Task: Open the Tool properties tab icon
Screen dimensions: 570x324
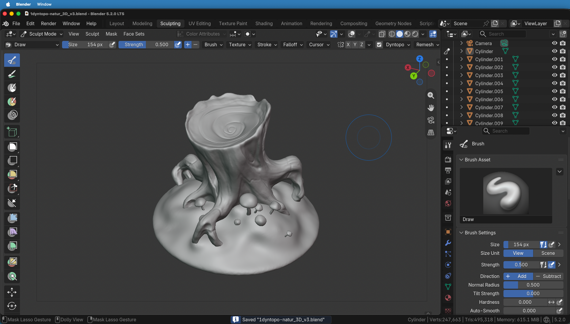Action: [448, 145]
